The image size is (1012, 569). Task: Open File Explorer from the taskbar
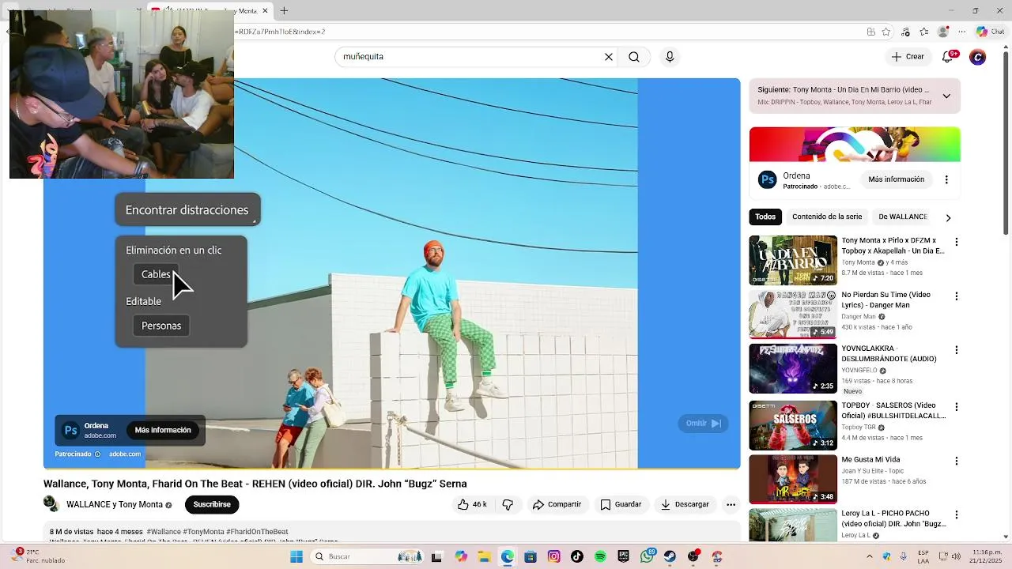coord(484,556)
